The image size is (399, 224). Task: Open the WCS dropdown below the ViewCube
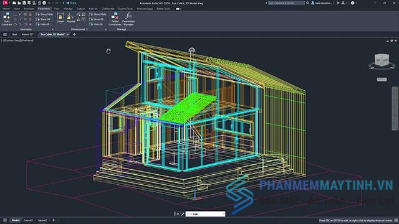coord(382,80)
